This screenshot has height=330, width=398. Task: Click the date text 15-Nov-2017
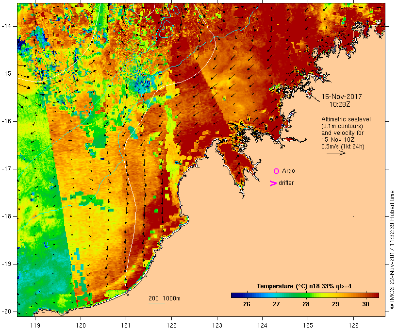(x=342, y=97)
